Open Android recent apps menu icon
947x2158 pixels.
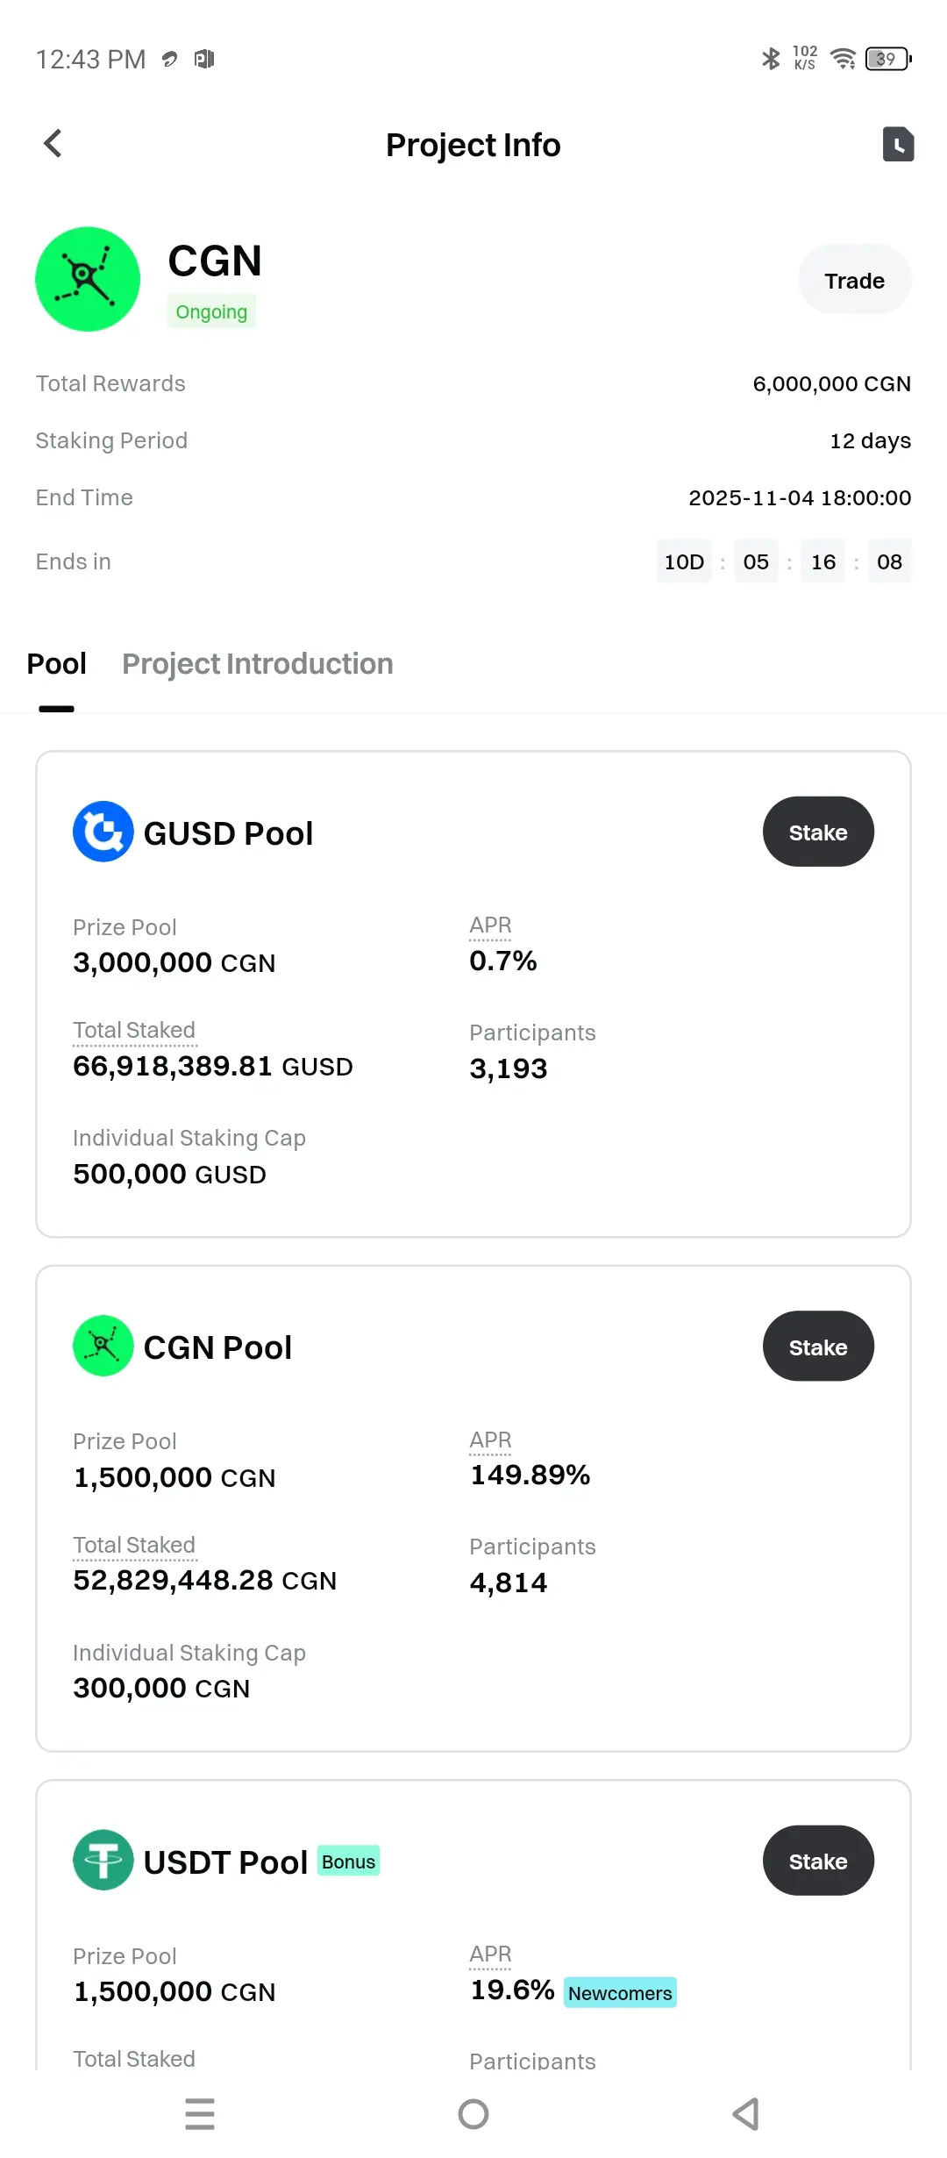pyautogui.click(x=200, y=2114)
